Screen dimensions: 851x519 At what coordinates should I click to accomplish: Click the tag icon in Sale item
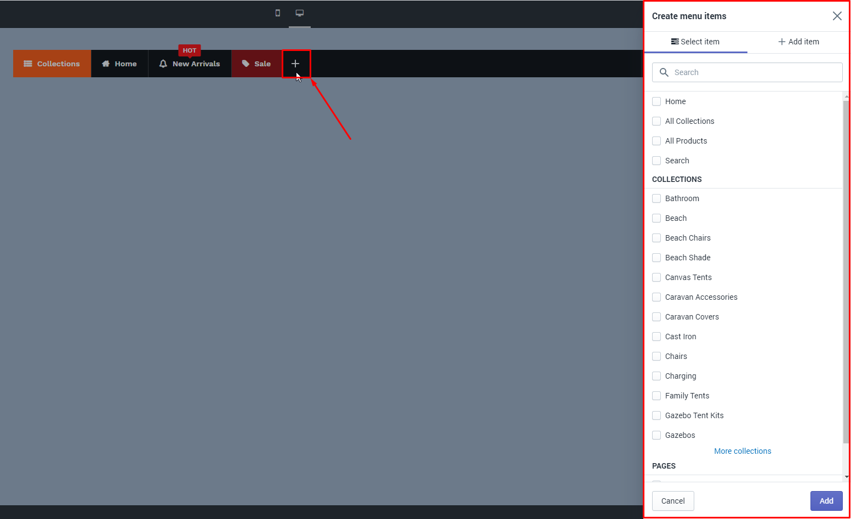[x=245, y=64]
